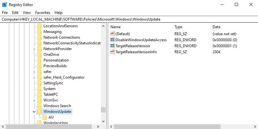Expand the WcmSvc key
258x129 pixels.
(x=34, y=100)
